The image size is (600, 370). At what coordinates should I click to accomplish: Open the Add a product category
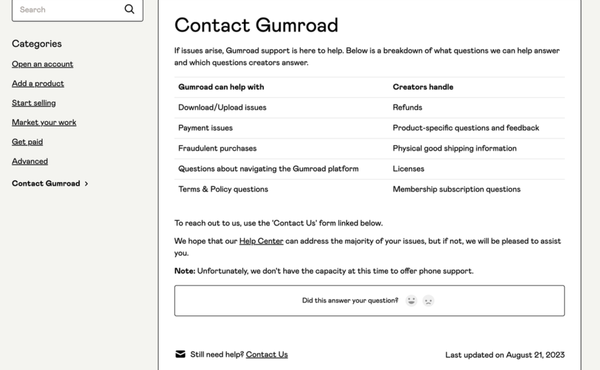pyautogui.click(x=38, y=83)
